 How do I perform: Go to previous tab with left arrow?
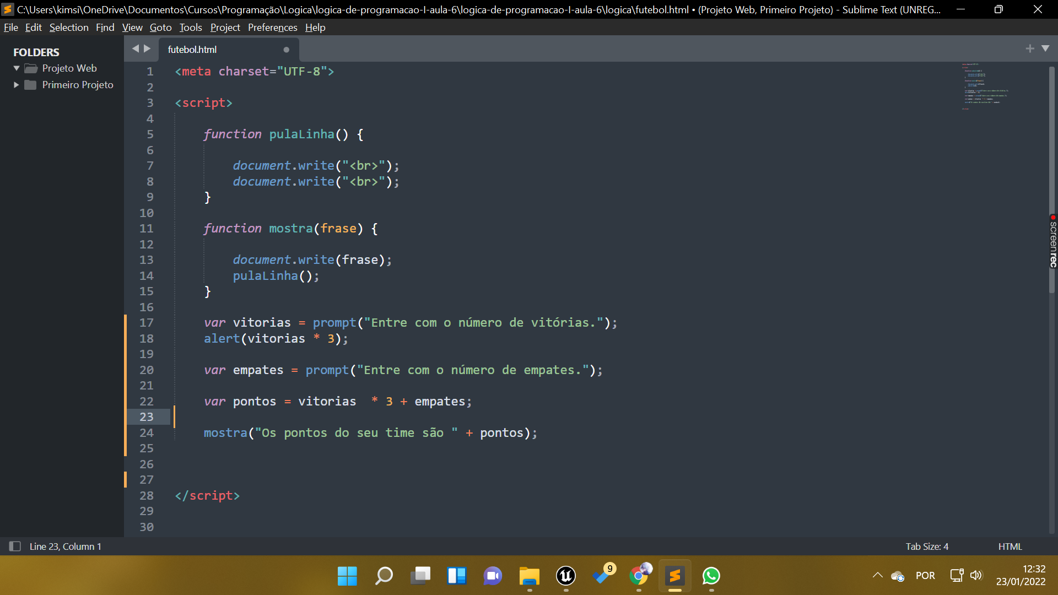(136, 48)
